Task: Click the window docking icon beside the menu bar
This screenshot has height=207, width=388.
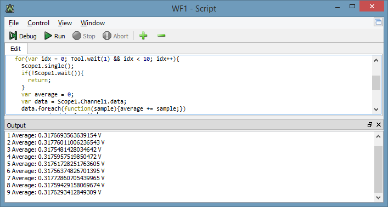Action: (378, 22)
